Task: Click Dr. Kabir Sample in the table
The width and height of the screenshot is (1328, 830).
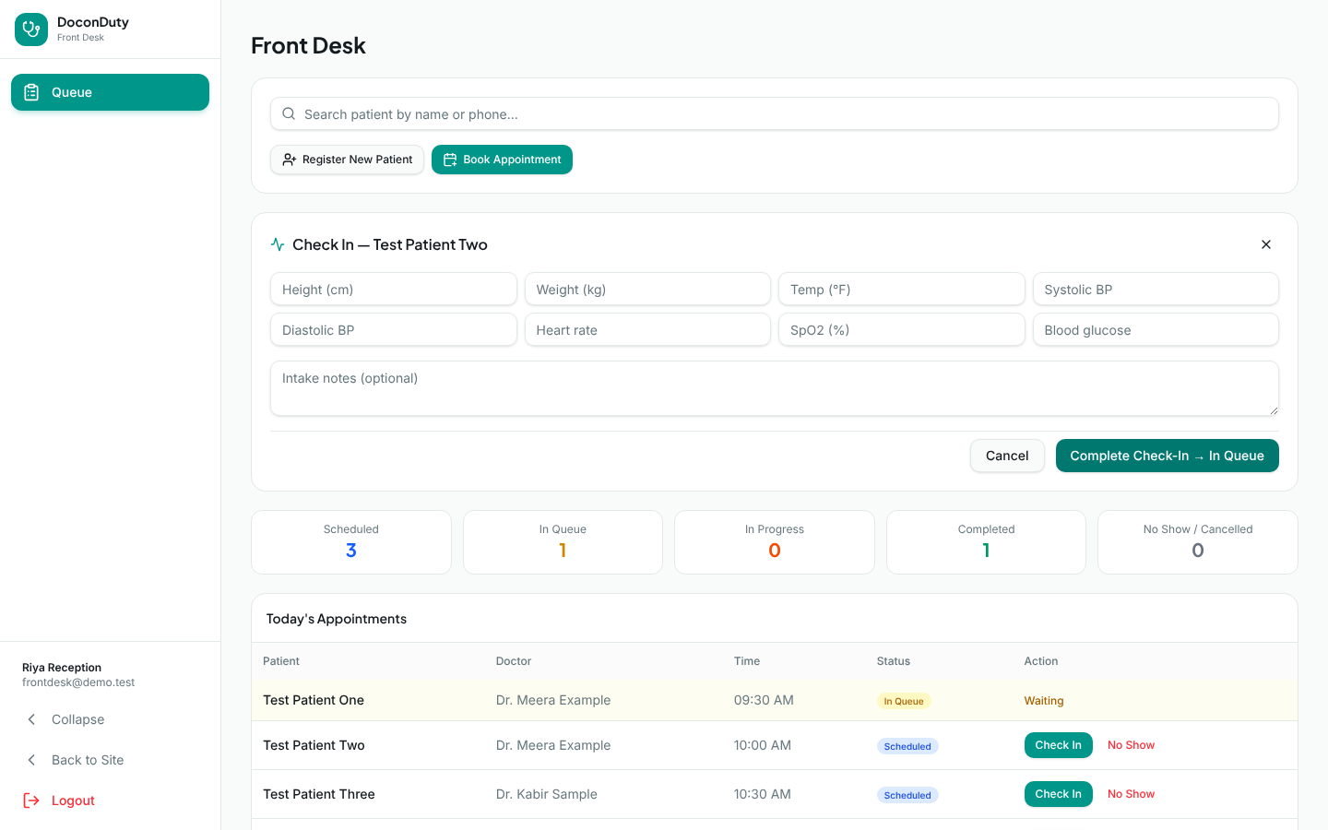Action: click(547, 794)
